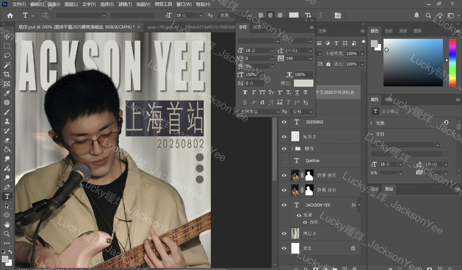Select the Move tool

click(x=7, y=37)
